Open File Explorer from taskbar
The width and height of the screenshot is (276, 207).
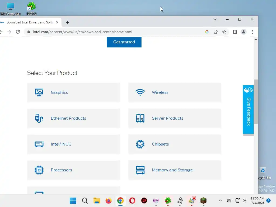point(97,201)
